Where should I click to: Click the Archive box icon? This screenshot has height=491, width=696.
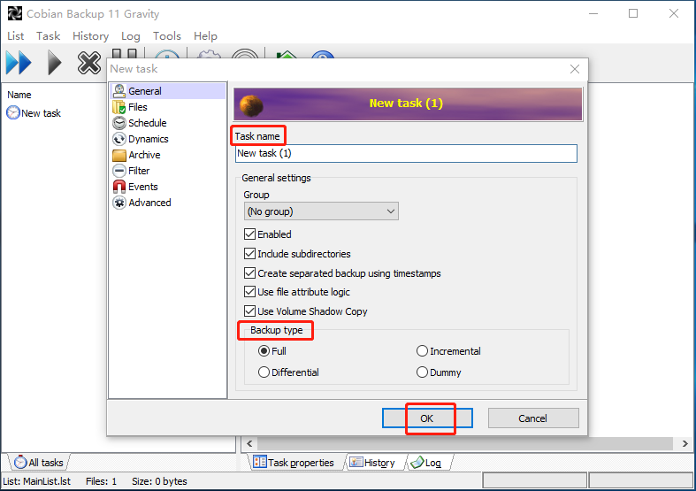pyautogui.click(x=119, y=155)
